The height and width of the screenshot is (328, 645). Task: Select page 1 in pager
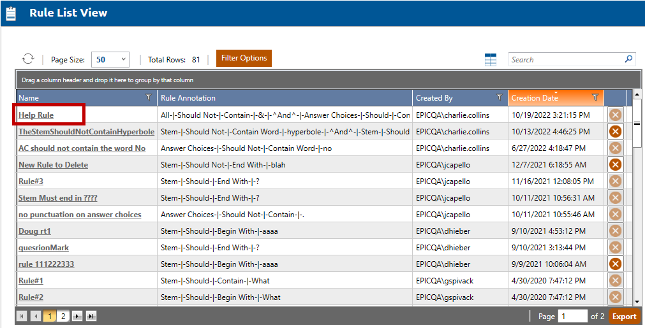pos(49,316)
